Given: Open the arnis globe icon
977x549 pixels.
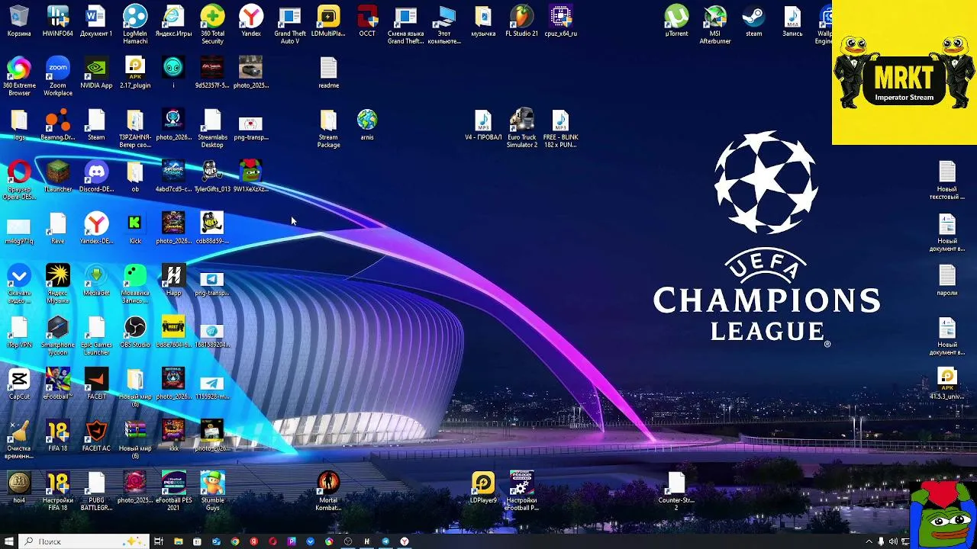Looking at the screenshot, I should click(x=367, y=125).
